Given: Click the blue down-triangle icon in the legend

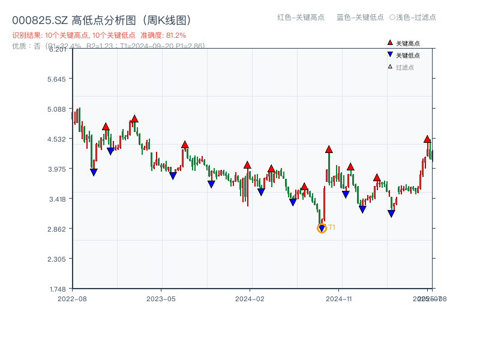Looking at the screenshot, I should click(390, 55).
